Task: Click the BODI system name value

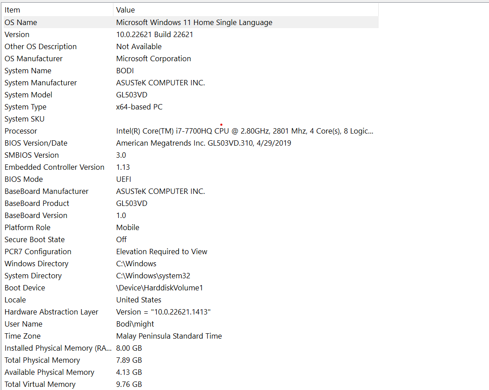Action: tap(125, 71)
